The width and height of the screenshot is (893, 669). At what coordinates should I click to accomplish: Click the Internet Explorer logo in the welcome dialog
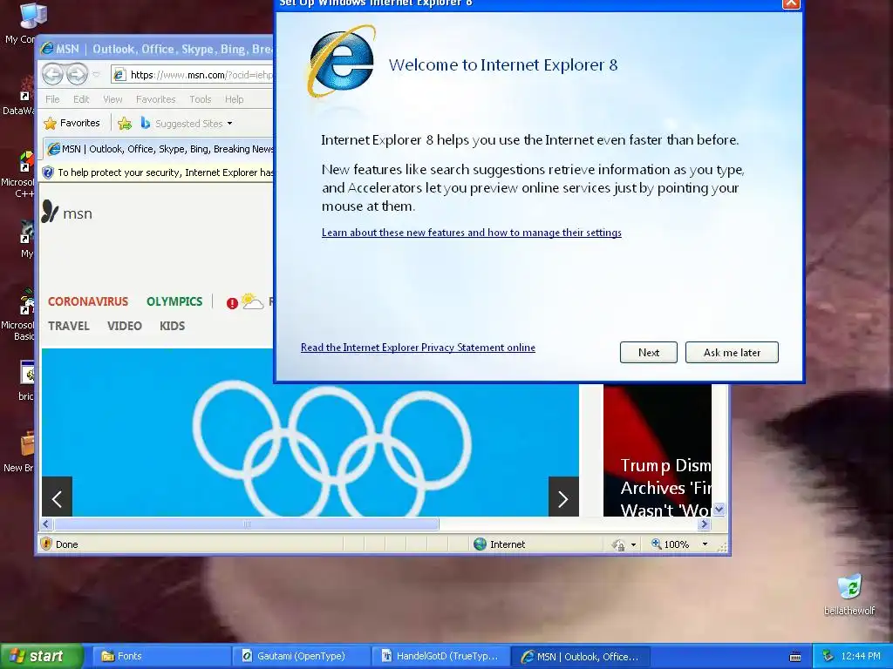(341, 62)
